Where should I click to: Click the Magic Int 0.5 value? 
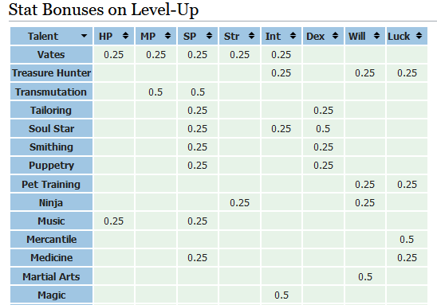(x=281, y=295)
